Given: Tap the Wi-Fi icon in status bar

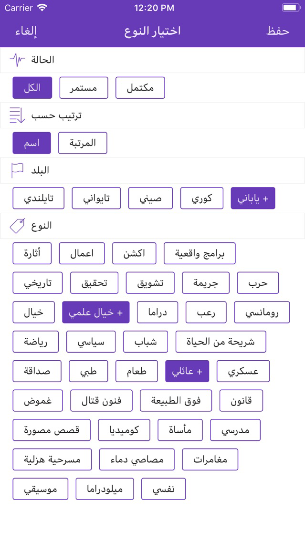Looking at the screenshot, I should [42, 8].
